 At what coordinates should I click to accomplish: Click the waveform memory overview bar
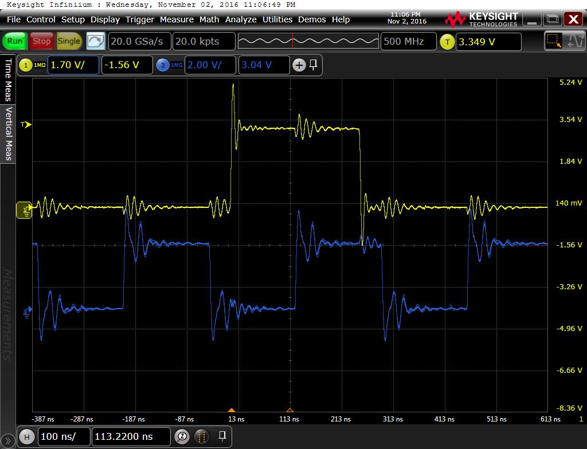[x=308, y=41]
